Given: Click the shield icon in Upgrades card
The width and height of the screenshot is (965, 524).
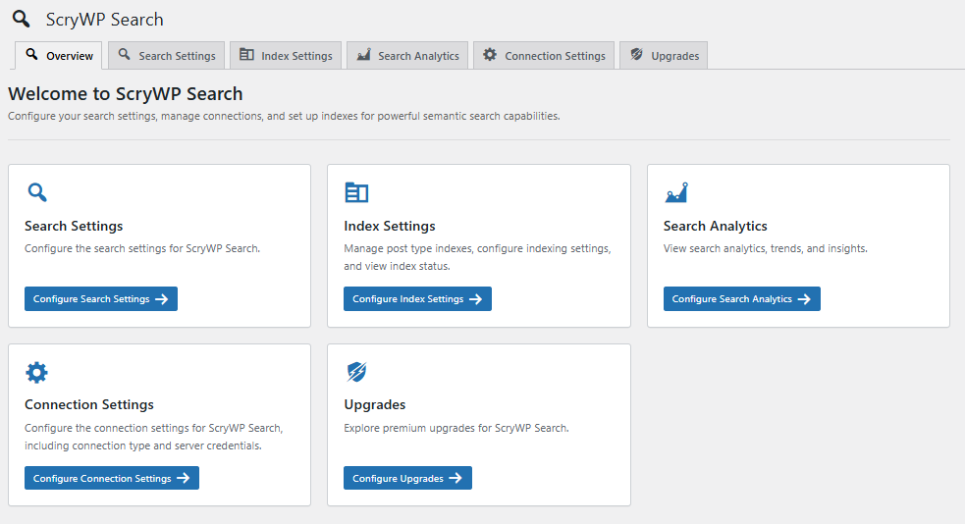Looking at the screenshot, I should (356, 372).
